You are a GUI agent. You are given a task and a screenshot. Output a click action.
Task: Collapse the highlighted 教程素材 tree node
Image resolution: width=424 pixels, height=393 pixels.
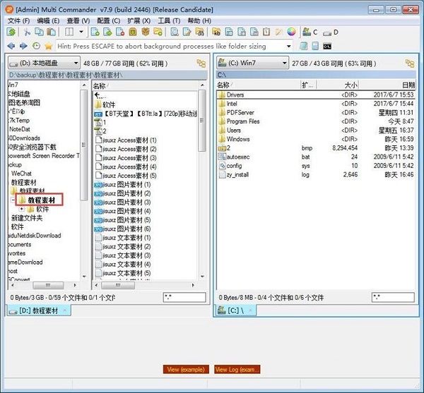(x=13, y=200)
